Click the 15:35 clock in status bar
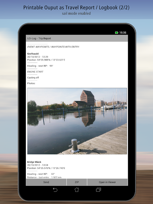Image resolution: width=153 pixels, height=204 pixels. 123,33
